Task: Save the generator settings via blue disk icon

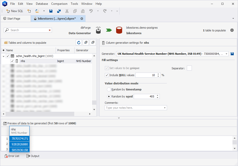Action: click(232, 54)
